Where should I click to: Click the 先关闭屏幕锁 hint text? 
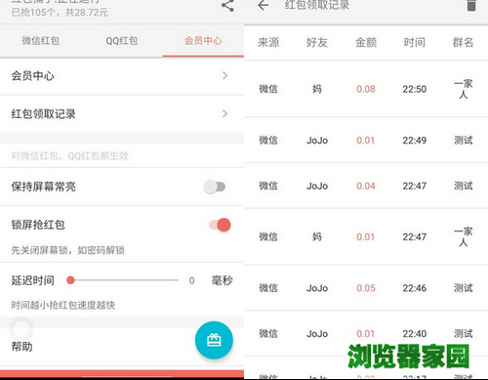(x=67, y=250)
